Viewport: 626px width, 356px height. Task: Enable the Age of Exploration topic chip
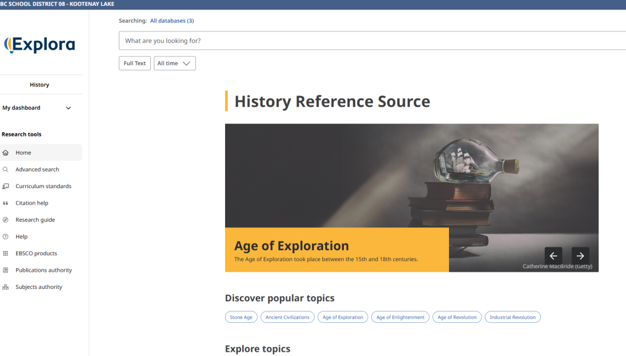tap(343, 317)
